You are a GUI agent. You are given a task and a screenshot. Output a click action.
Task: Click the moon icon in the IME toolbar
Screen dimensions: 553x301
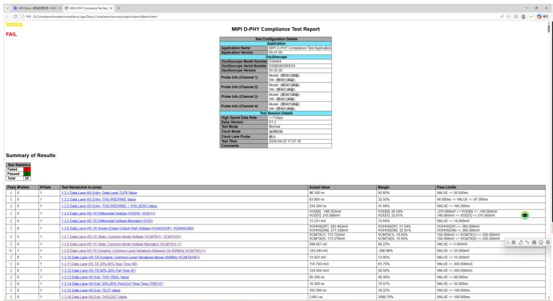pos(520,242)
